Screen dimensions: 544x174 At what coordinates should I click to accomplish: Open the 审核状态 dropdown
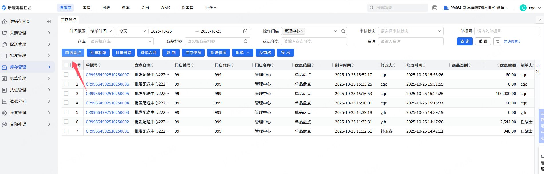pyautogui.click(x=410, y=31)
